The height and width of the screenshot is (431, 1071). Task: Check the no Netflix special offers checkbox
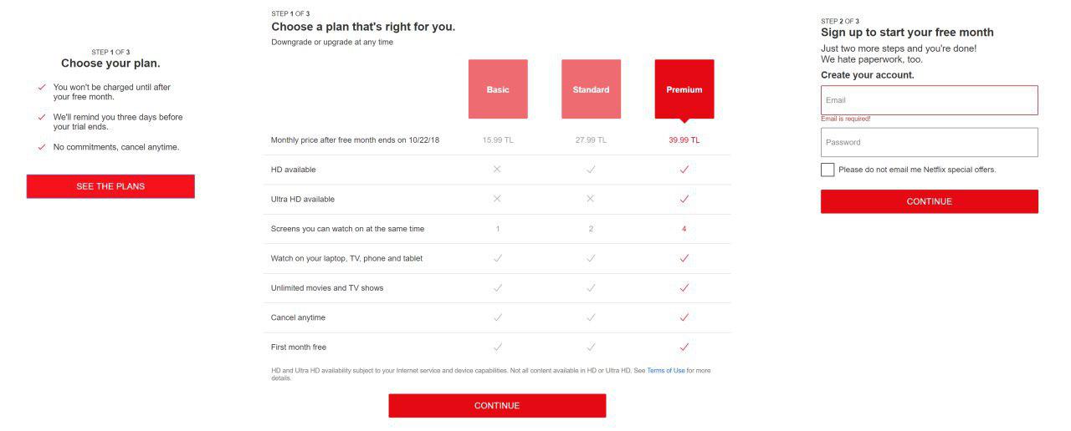point(828,170)
